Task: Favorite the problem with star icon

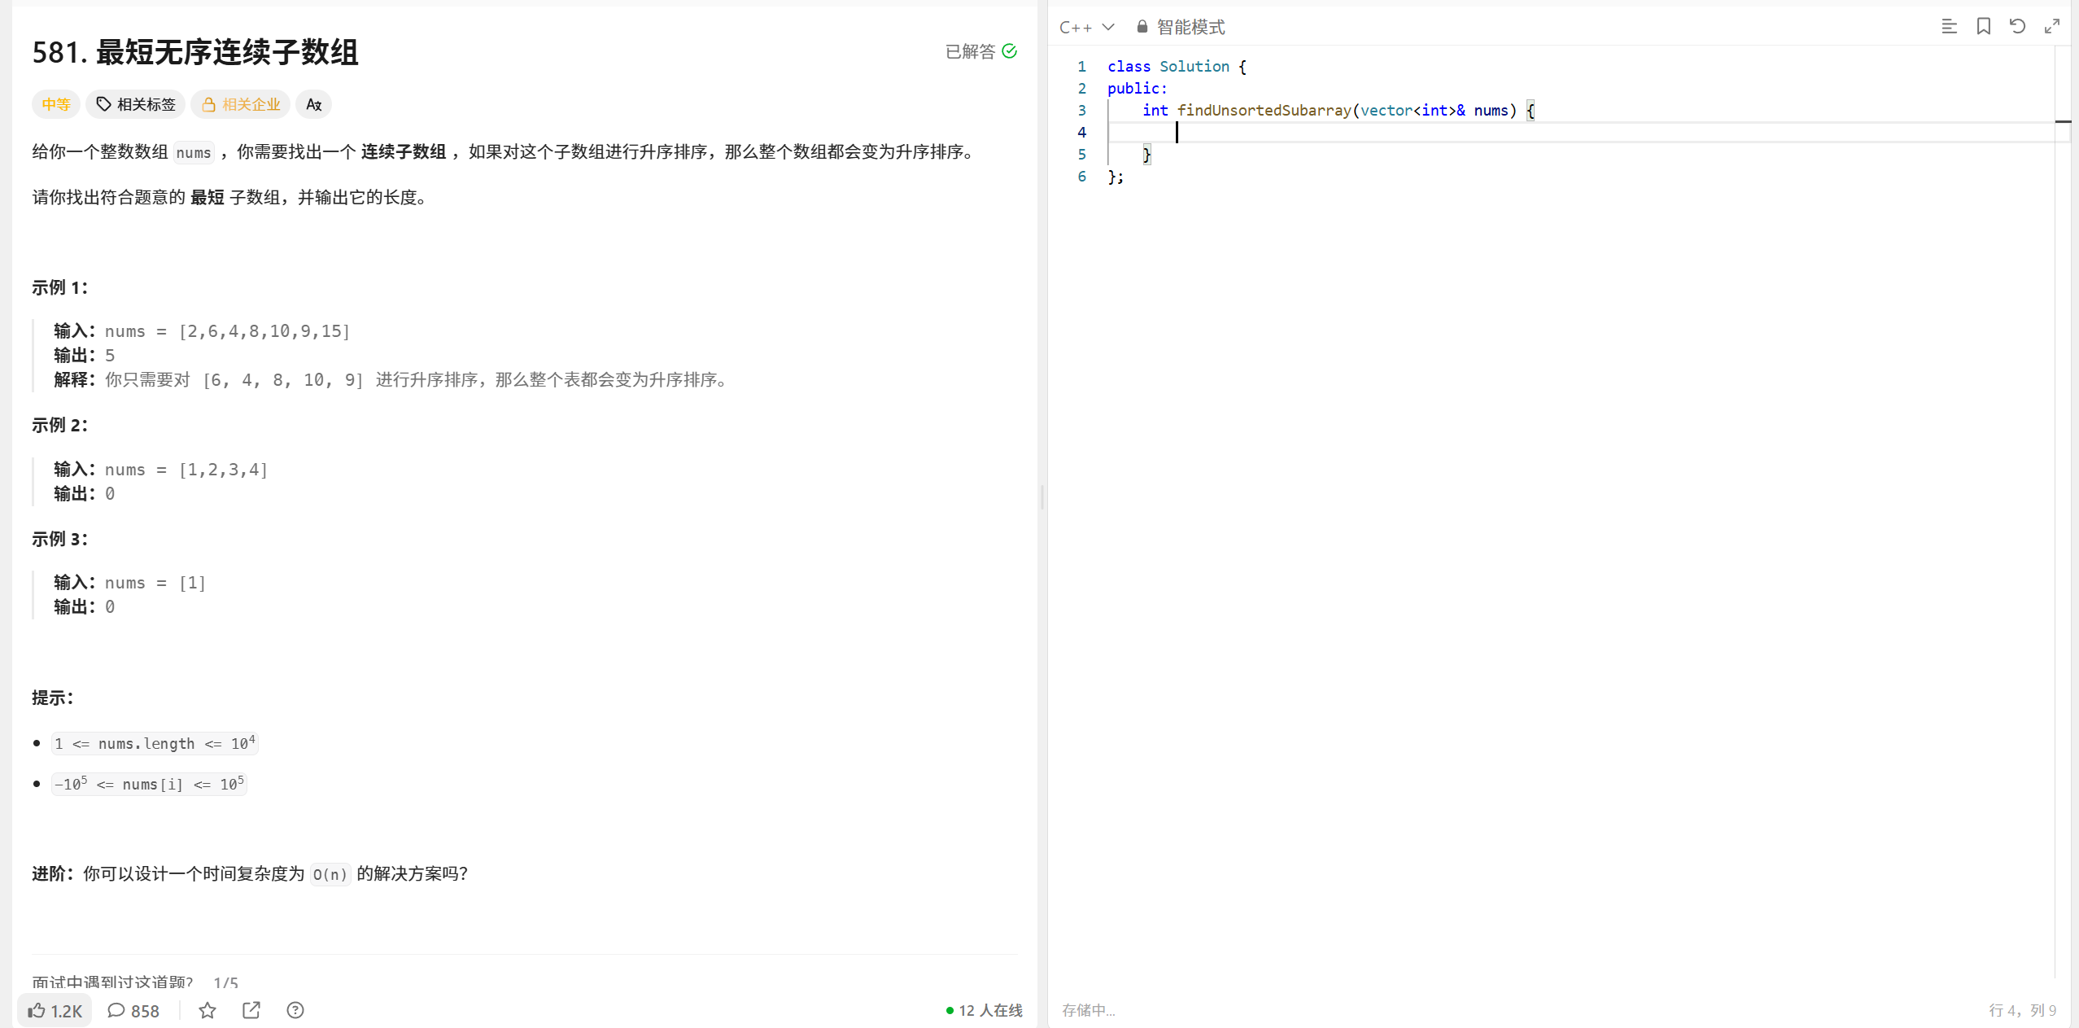Action: (x=207, y=1010)
